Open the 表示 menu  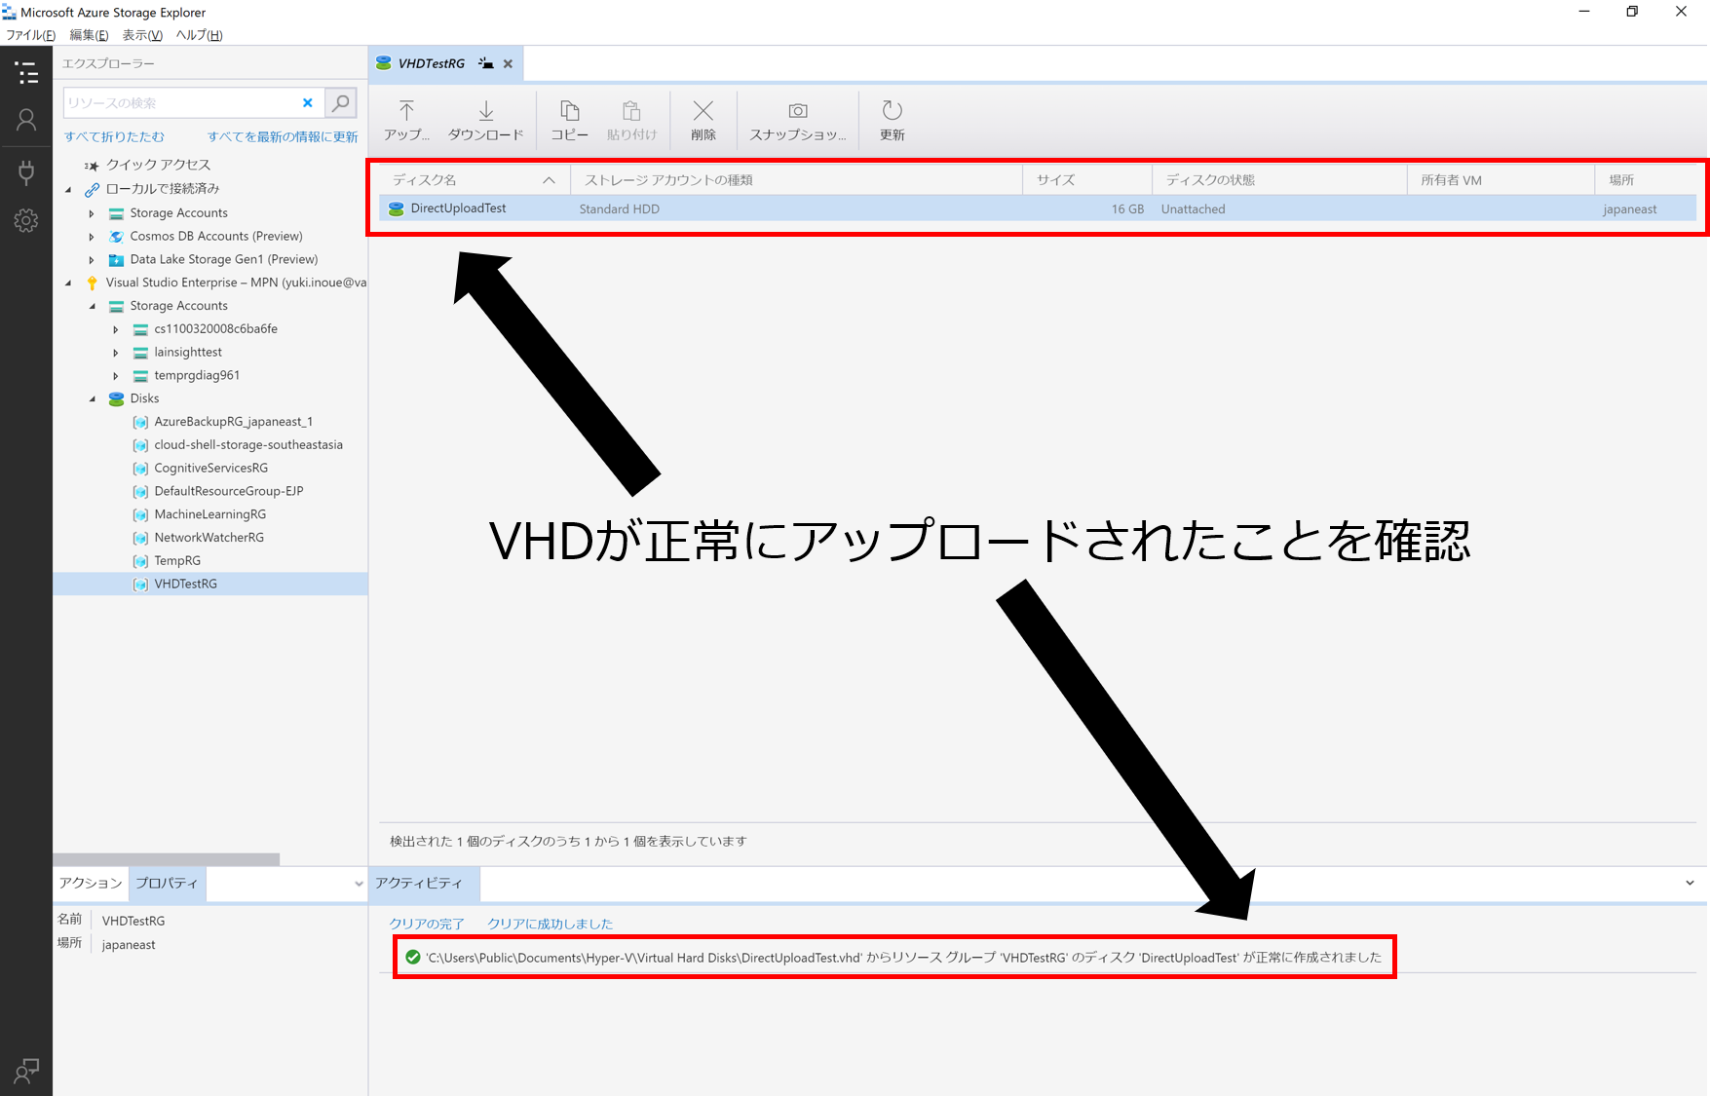(142, 35)
